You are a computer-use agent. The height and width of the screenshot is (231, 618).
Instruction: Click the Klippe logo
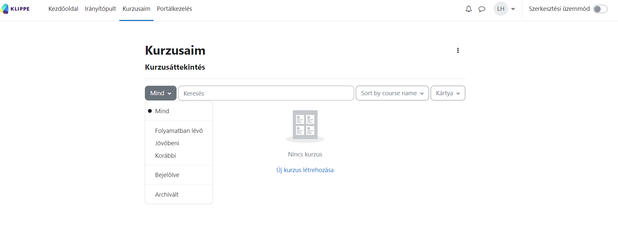point(15,9)
